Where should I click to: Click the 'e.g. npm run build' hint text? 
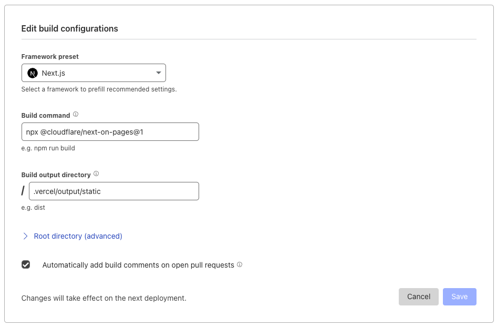click(x=48, y=148)
